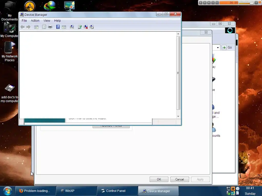
Task: Click OK in the System Properties dialog
Action: 159,179
